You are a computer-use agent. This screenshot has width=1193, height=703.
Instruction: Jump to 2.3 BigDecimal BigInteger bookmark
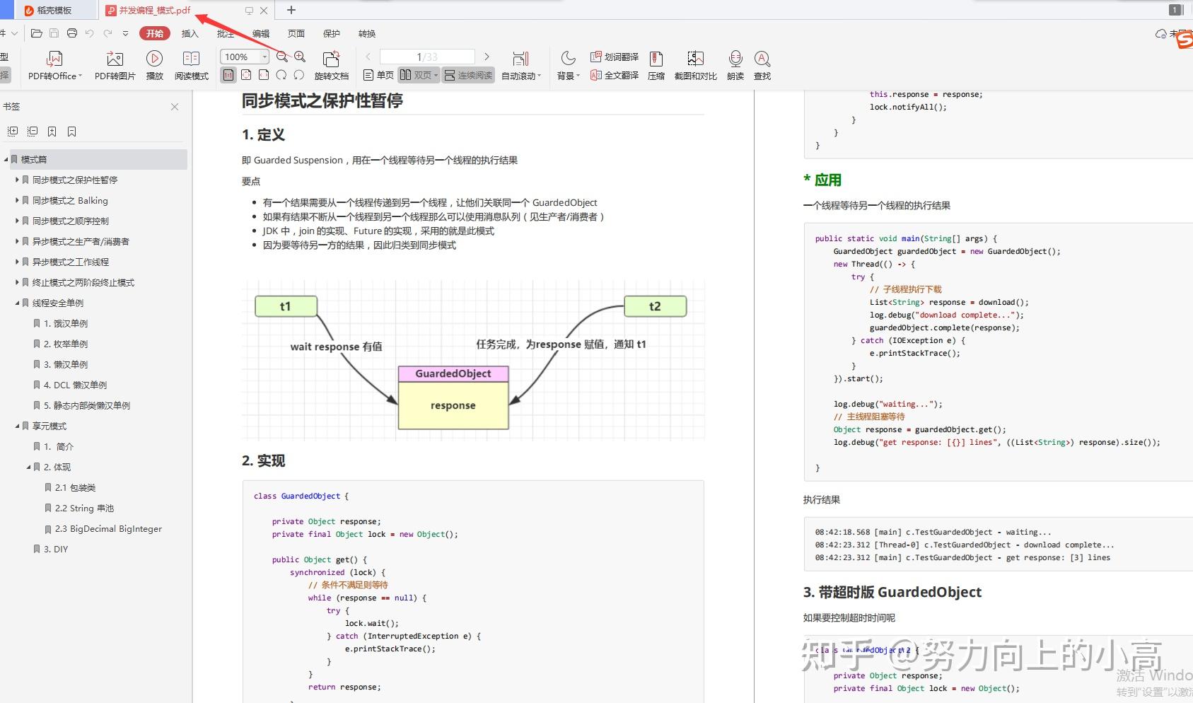coord(108,529)
